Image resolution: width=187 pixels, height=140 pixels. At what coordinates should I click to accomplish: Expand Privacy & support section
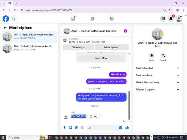tap(157, 90)
